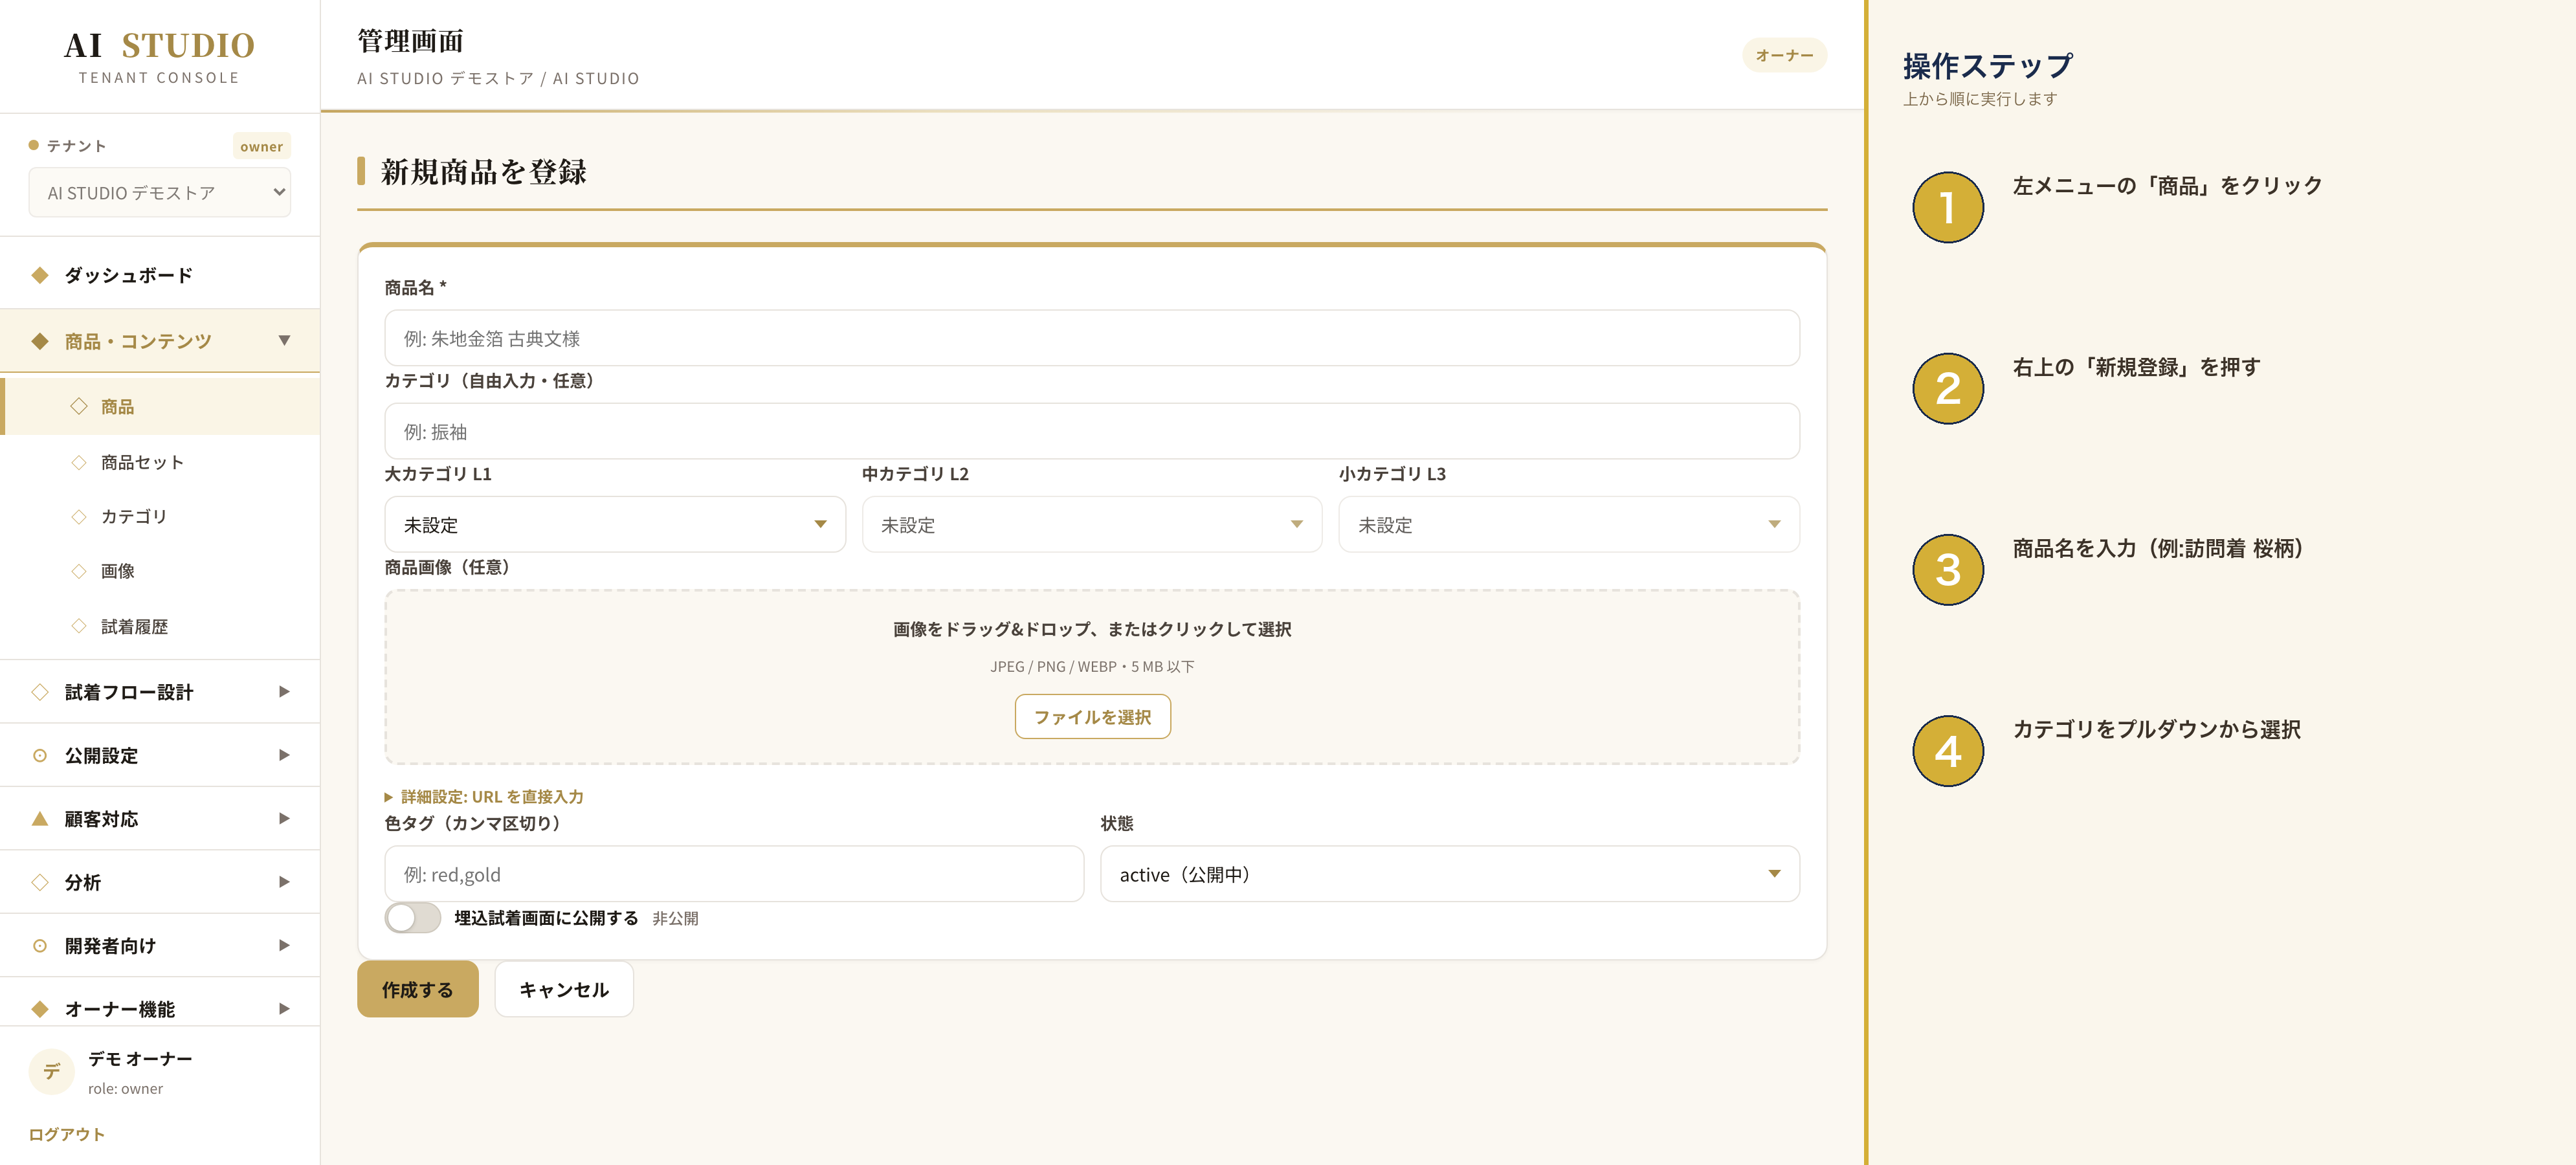Image resolution: width=2576 pixels, height=1165 pixels.
Task: Click step text カテゴリをプルダウンから選択
Action: (2156, 730)
